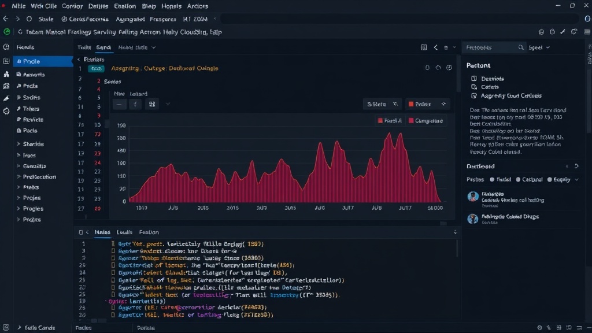Image resolution: width=592 pixels, height=333 pixels.
Task: Click the top icon in left activity bar
Action: point(6,47)
